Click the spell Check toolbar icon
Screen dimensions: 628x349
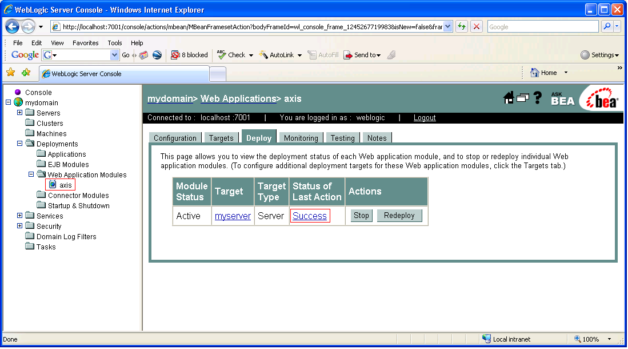click(222, 54)
